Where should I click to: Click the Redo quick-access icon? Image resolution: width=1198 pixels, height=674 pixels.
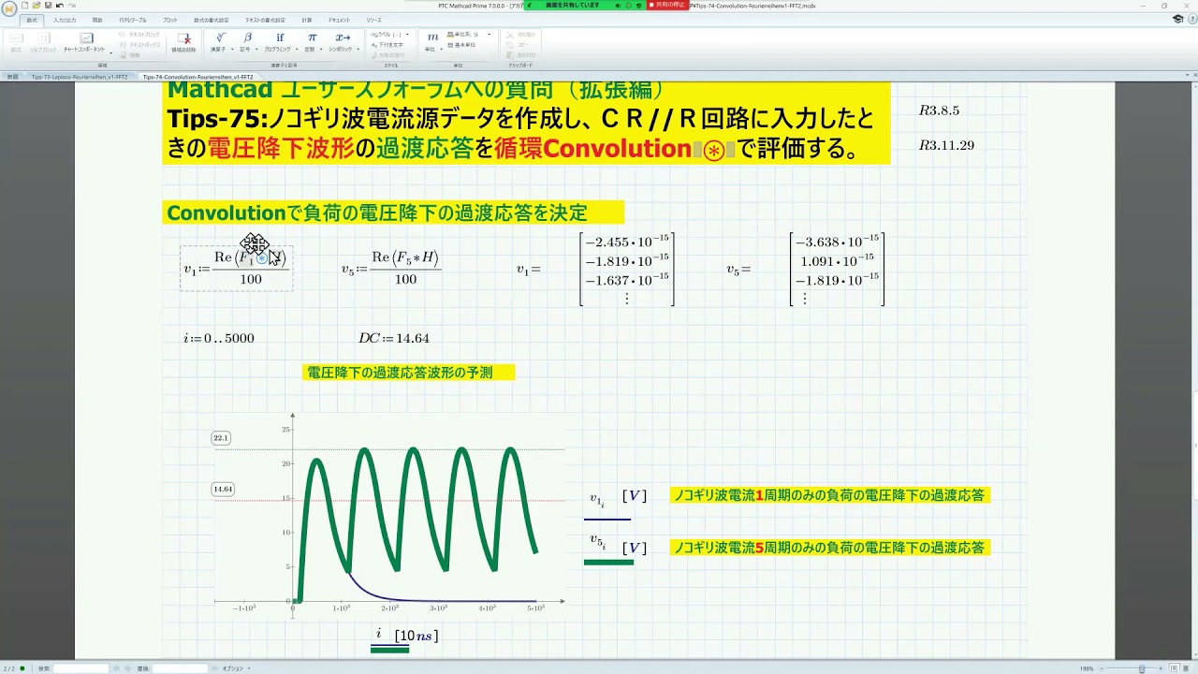(71, 6)
